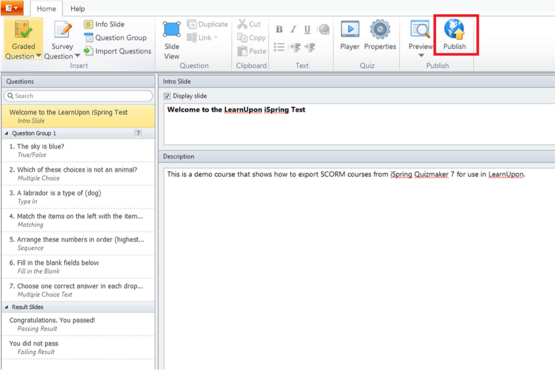Switch to the Home ribbon tab
555x370 pixels.
(46, 8)
